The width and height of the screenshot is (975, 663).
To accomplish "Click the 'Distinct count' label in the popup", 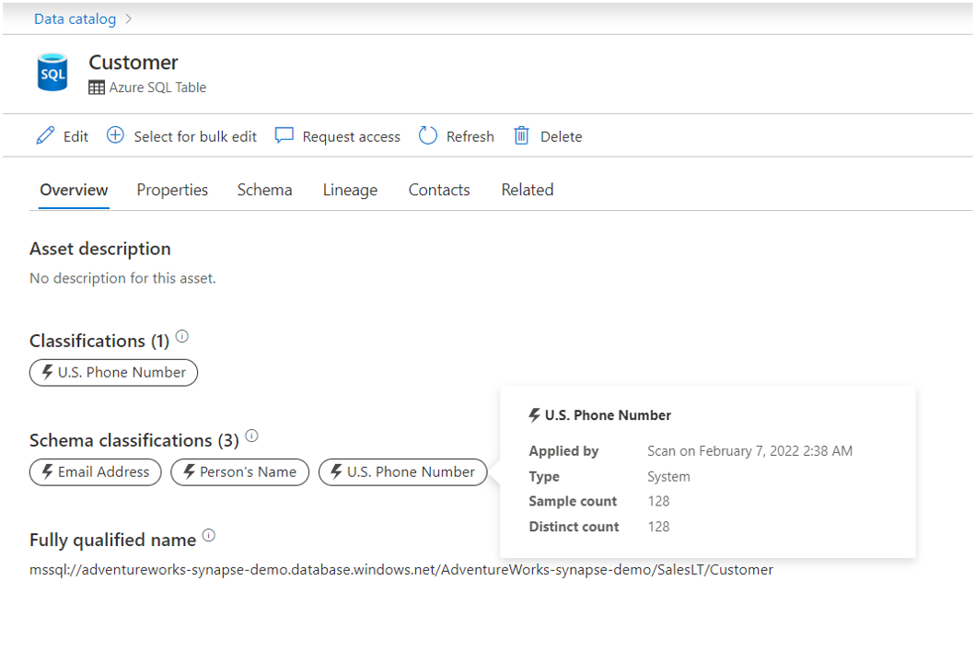I will pos(574,527).
